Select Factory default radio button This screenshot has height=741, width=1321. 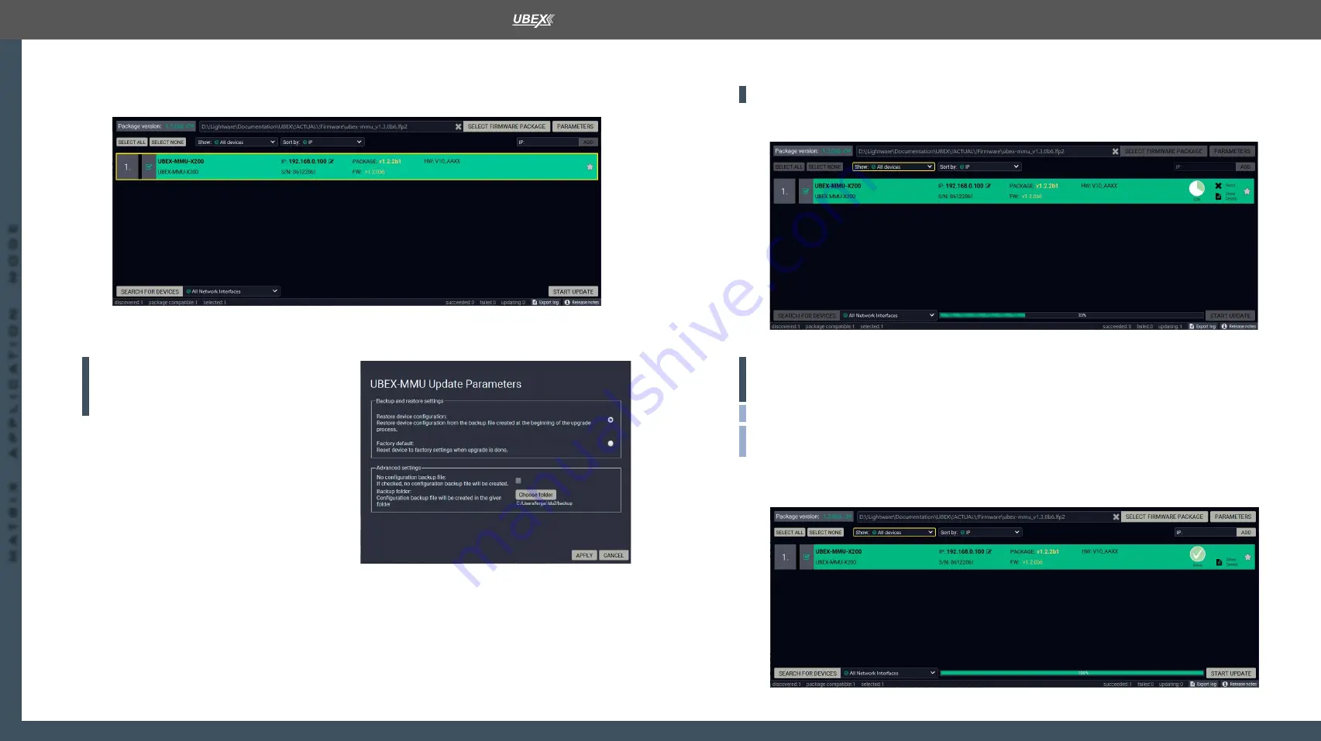[611, 444]
